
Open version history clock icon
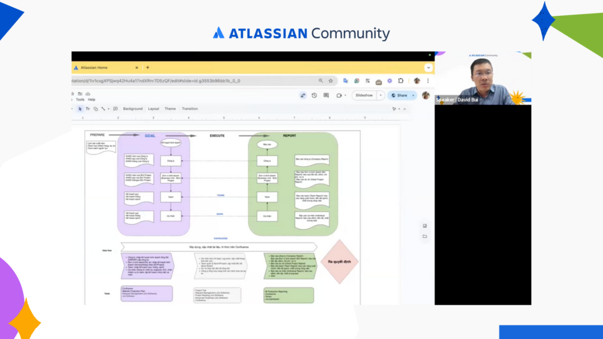click(x=314, y=95)
